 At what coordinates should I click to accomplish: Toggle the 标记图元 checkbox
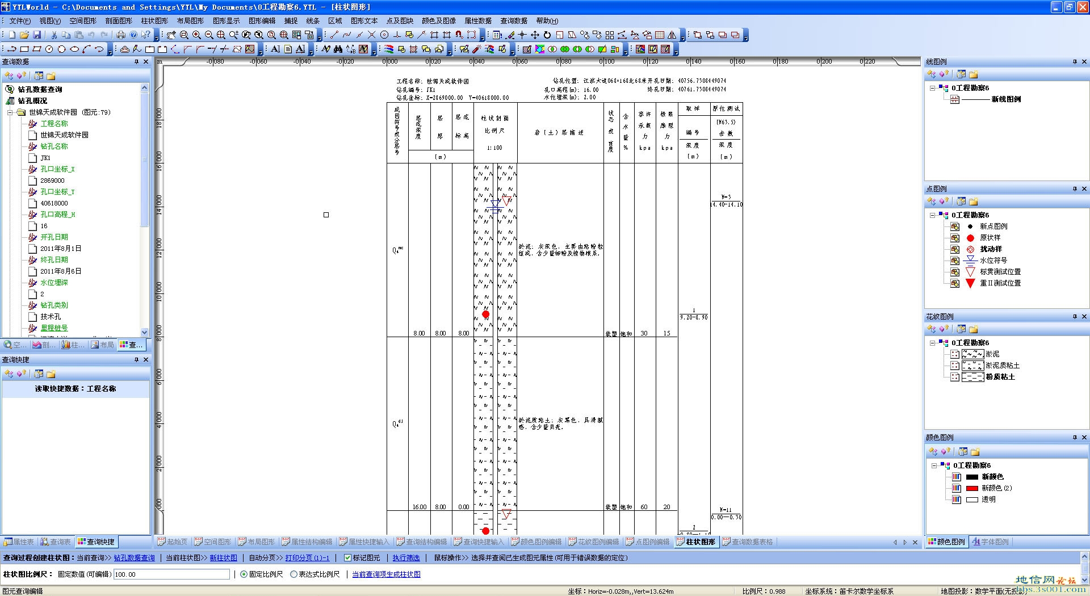(x=347, y=558)
